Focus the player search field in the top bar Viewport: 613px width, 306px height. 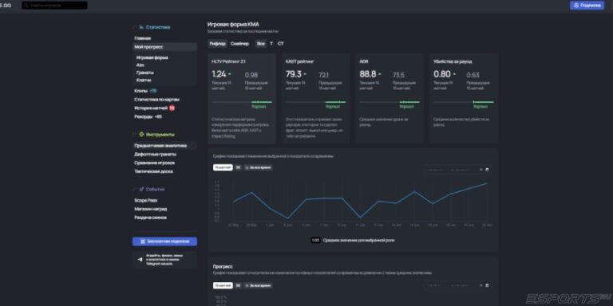point(54,6)
